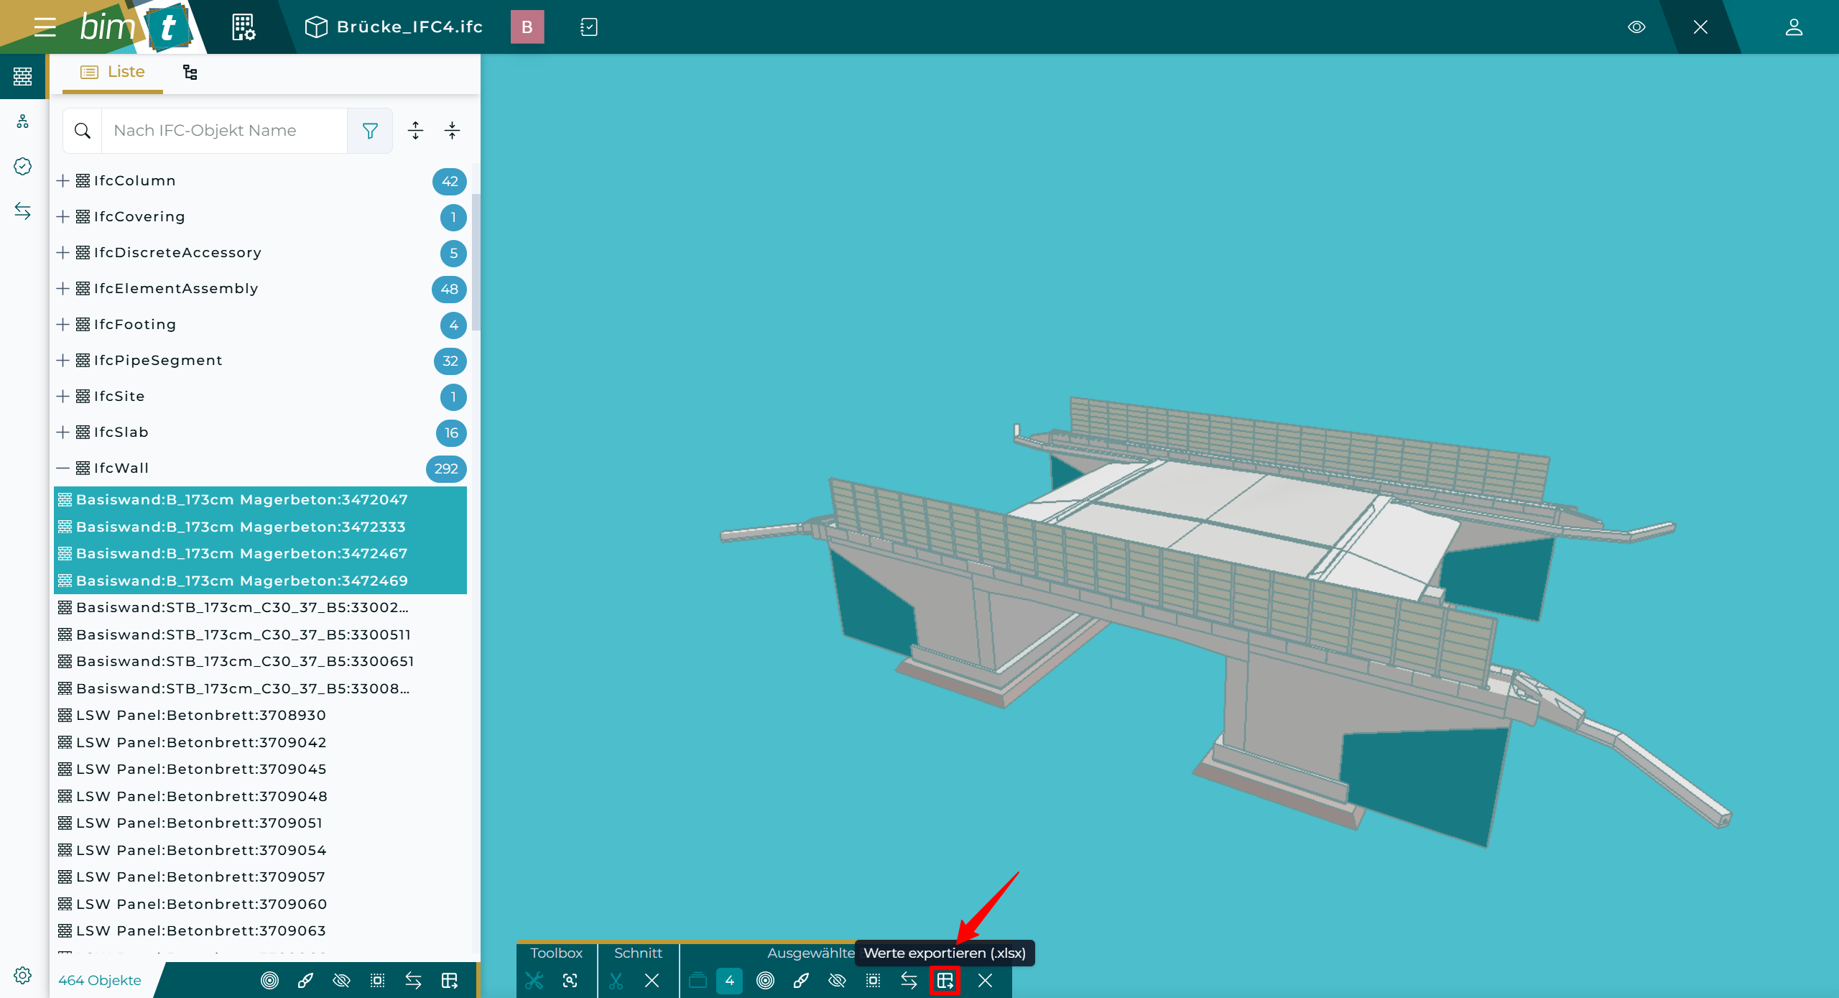Screen dimensions: 1839x998
Task: Click the paintbrush color icon for the selected elements
Action: [801, 980]
